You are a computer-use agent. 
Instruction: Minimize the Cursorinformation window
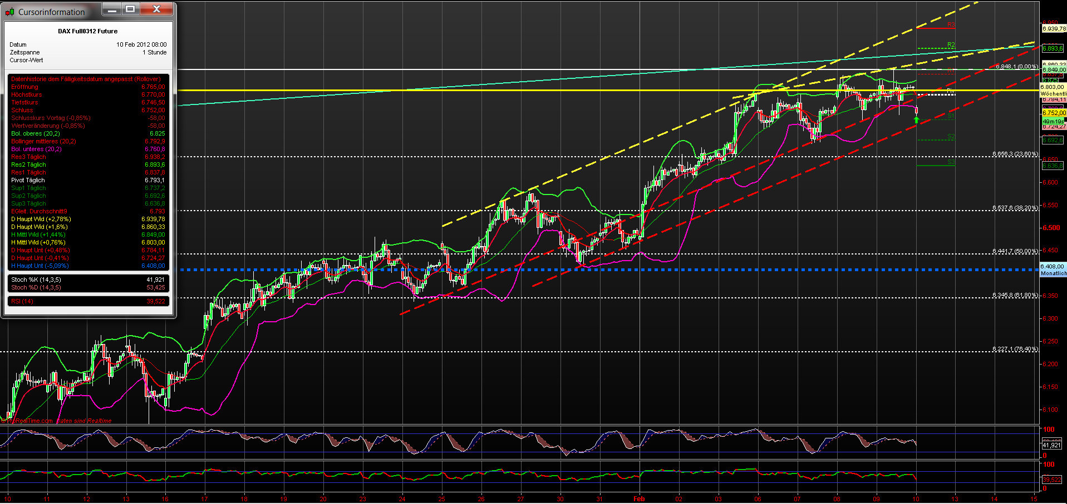(112, 9)
